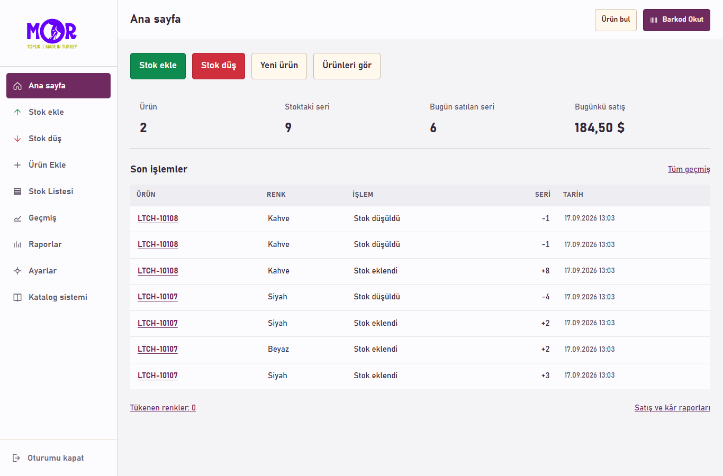The width and height of the screenshot is (723, 476).
Task: Click the Ürün bul button
Action: click(616, 20)
